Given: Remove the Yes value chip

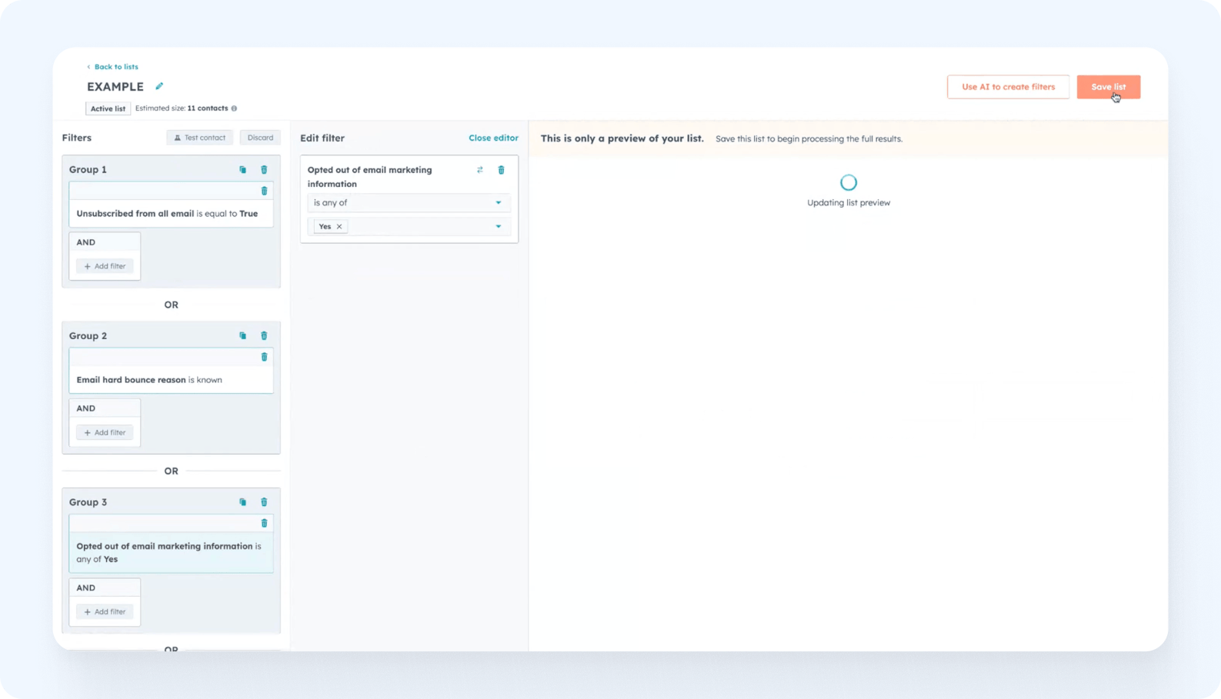Looking at the screenshot, I should click(x=339, y=227).
